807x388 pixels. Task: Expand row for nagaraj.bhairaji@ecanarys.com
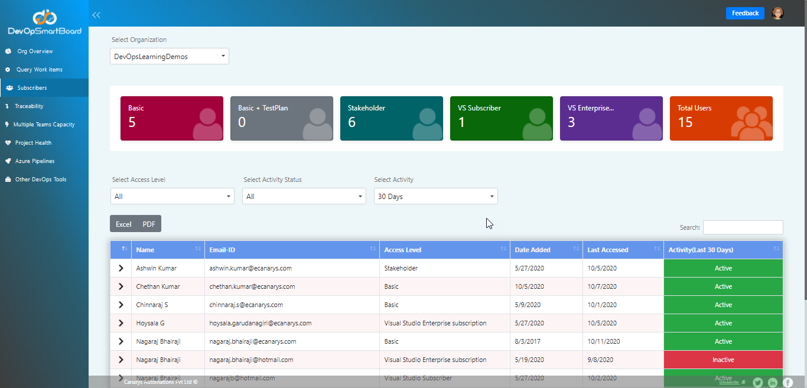(121, 341)
